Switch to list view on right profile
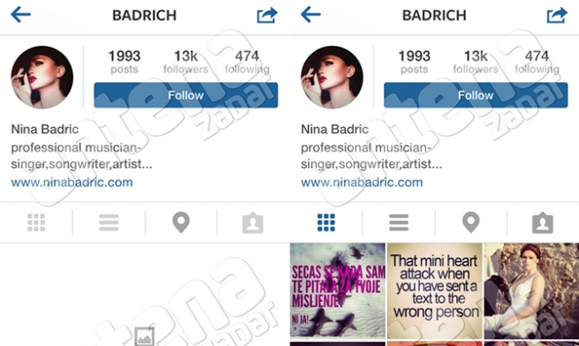 click(398, 222)
